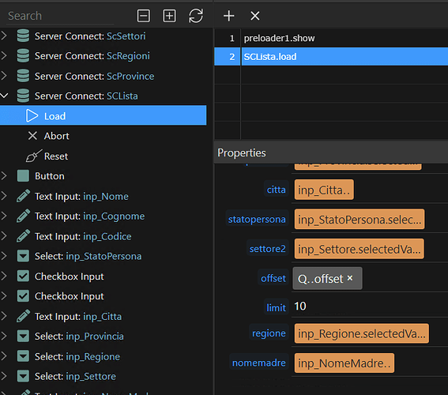Viewport: 448px width, 395px height.
Task: Select the second Checkbox Input node
Action: tap(69, 296)
